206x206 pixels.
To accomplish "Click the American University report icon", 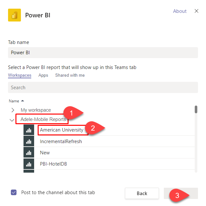I will coord(29,130).
